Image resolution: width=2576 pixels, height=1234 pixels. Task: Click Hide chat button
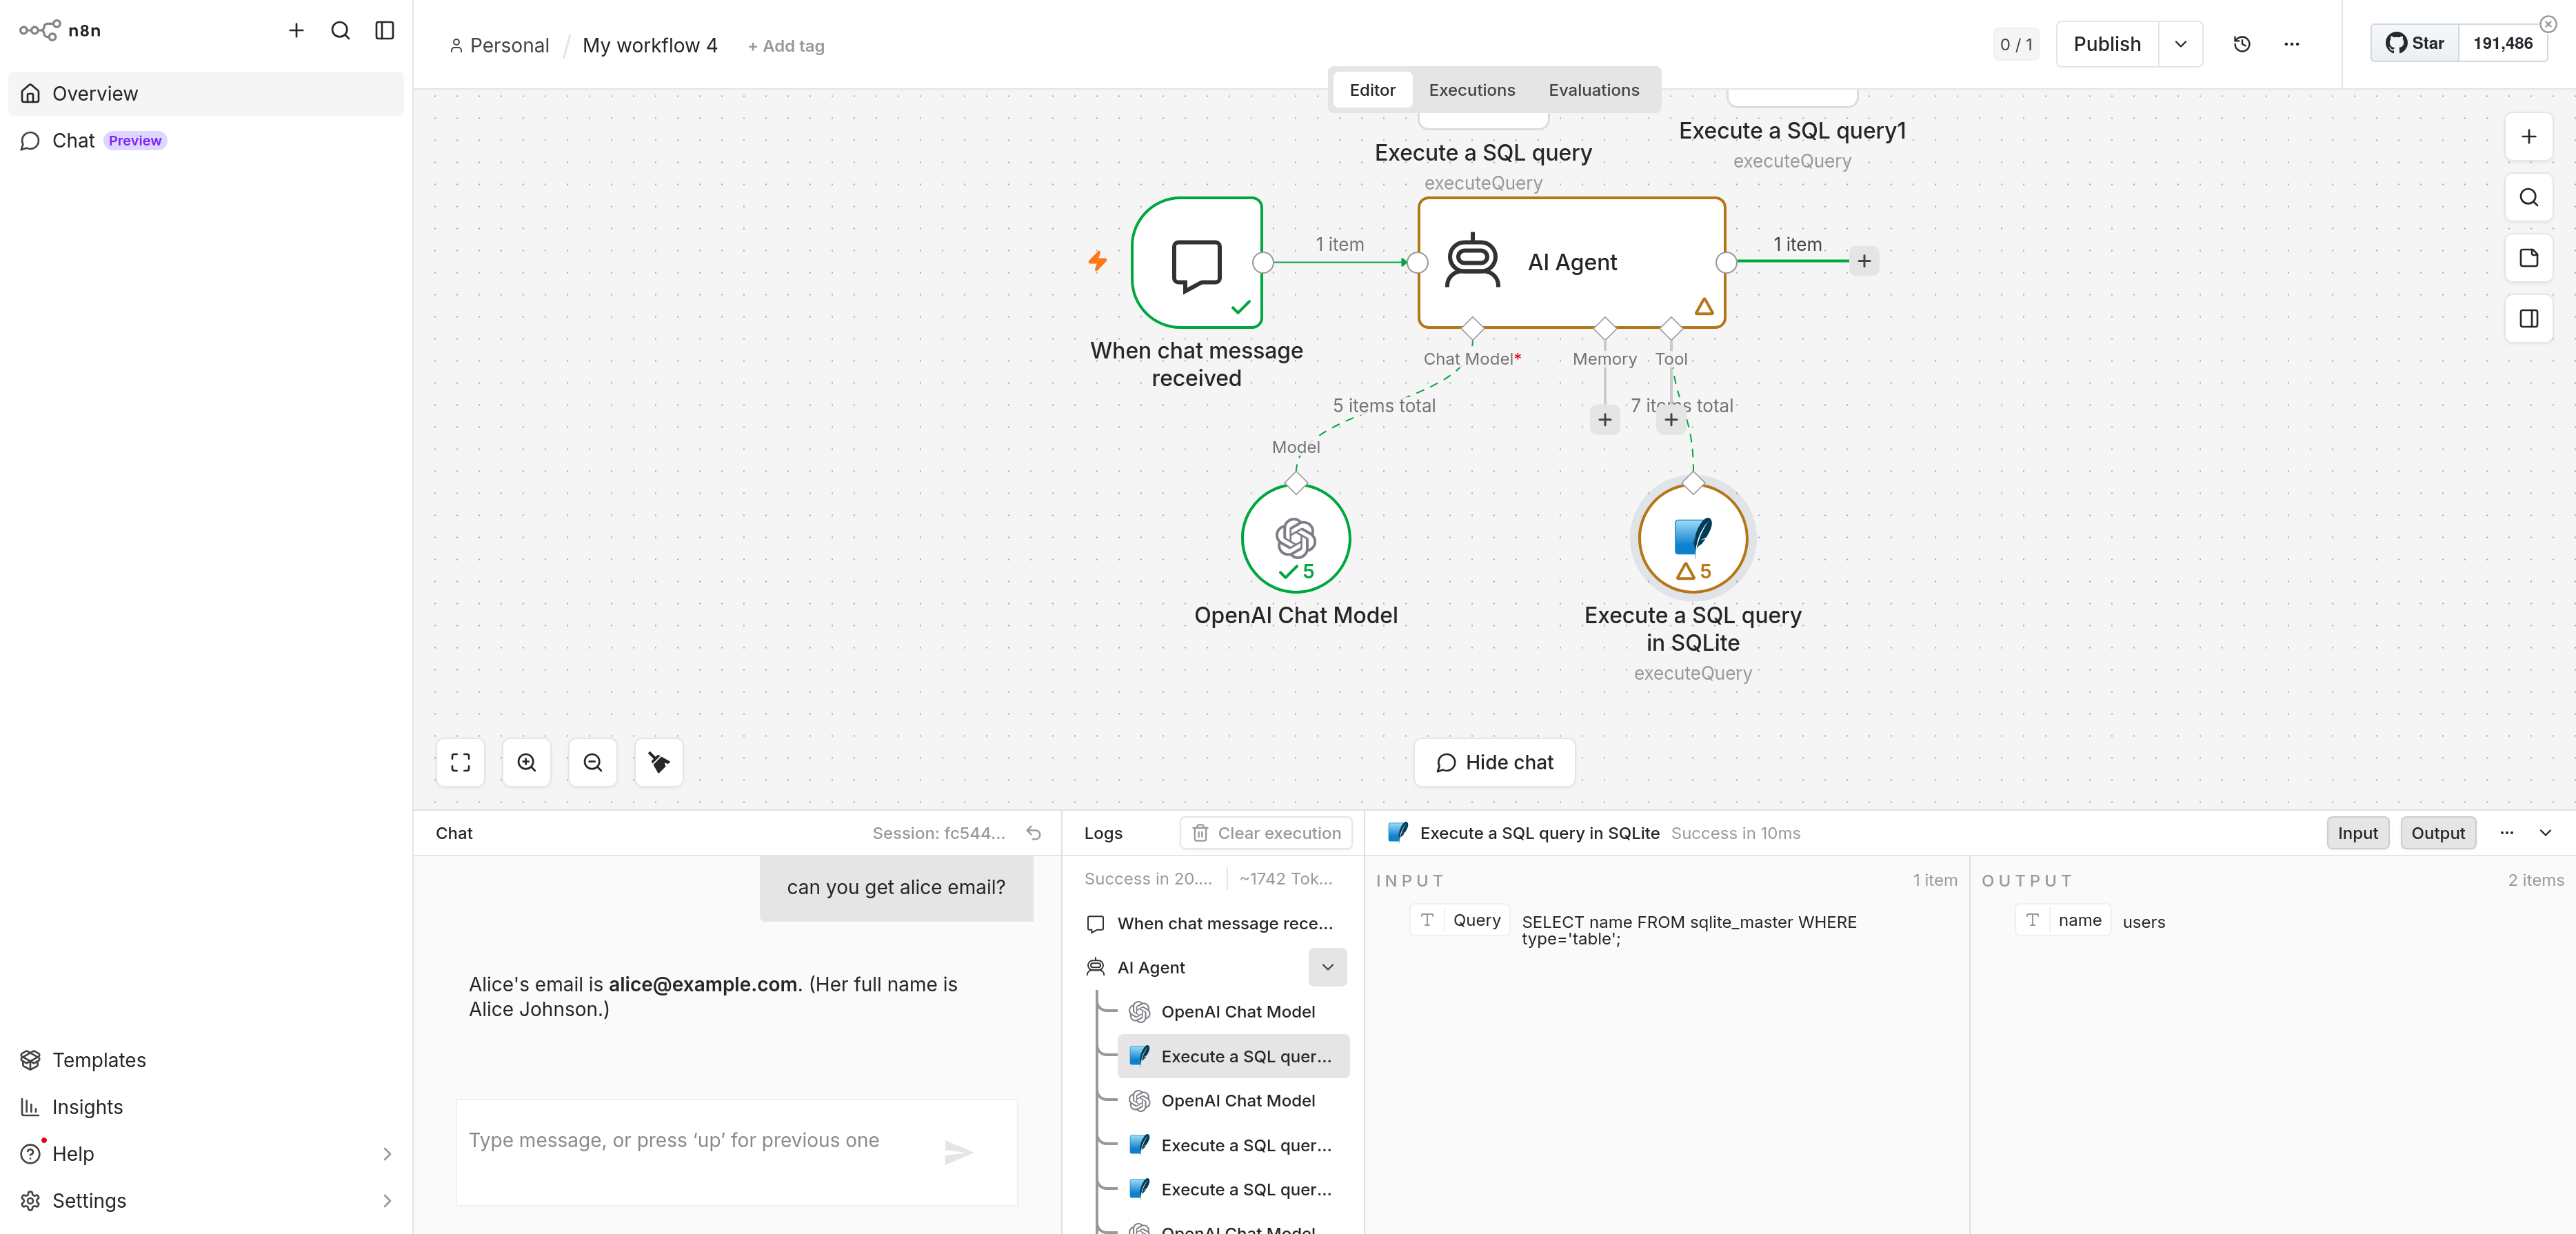coord(1494,762)
